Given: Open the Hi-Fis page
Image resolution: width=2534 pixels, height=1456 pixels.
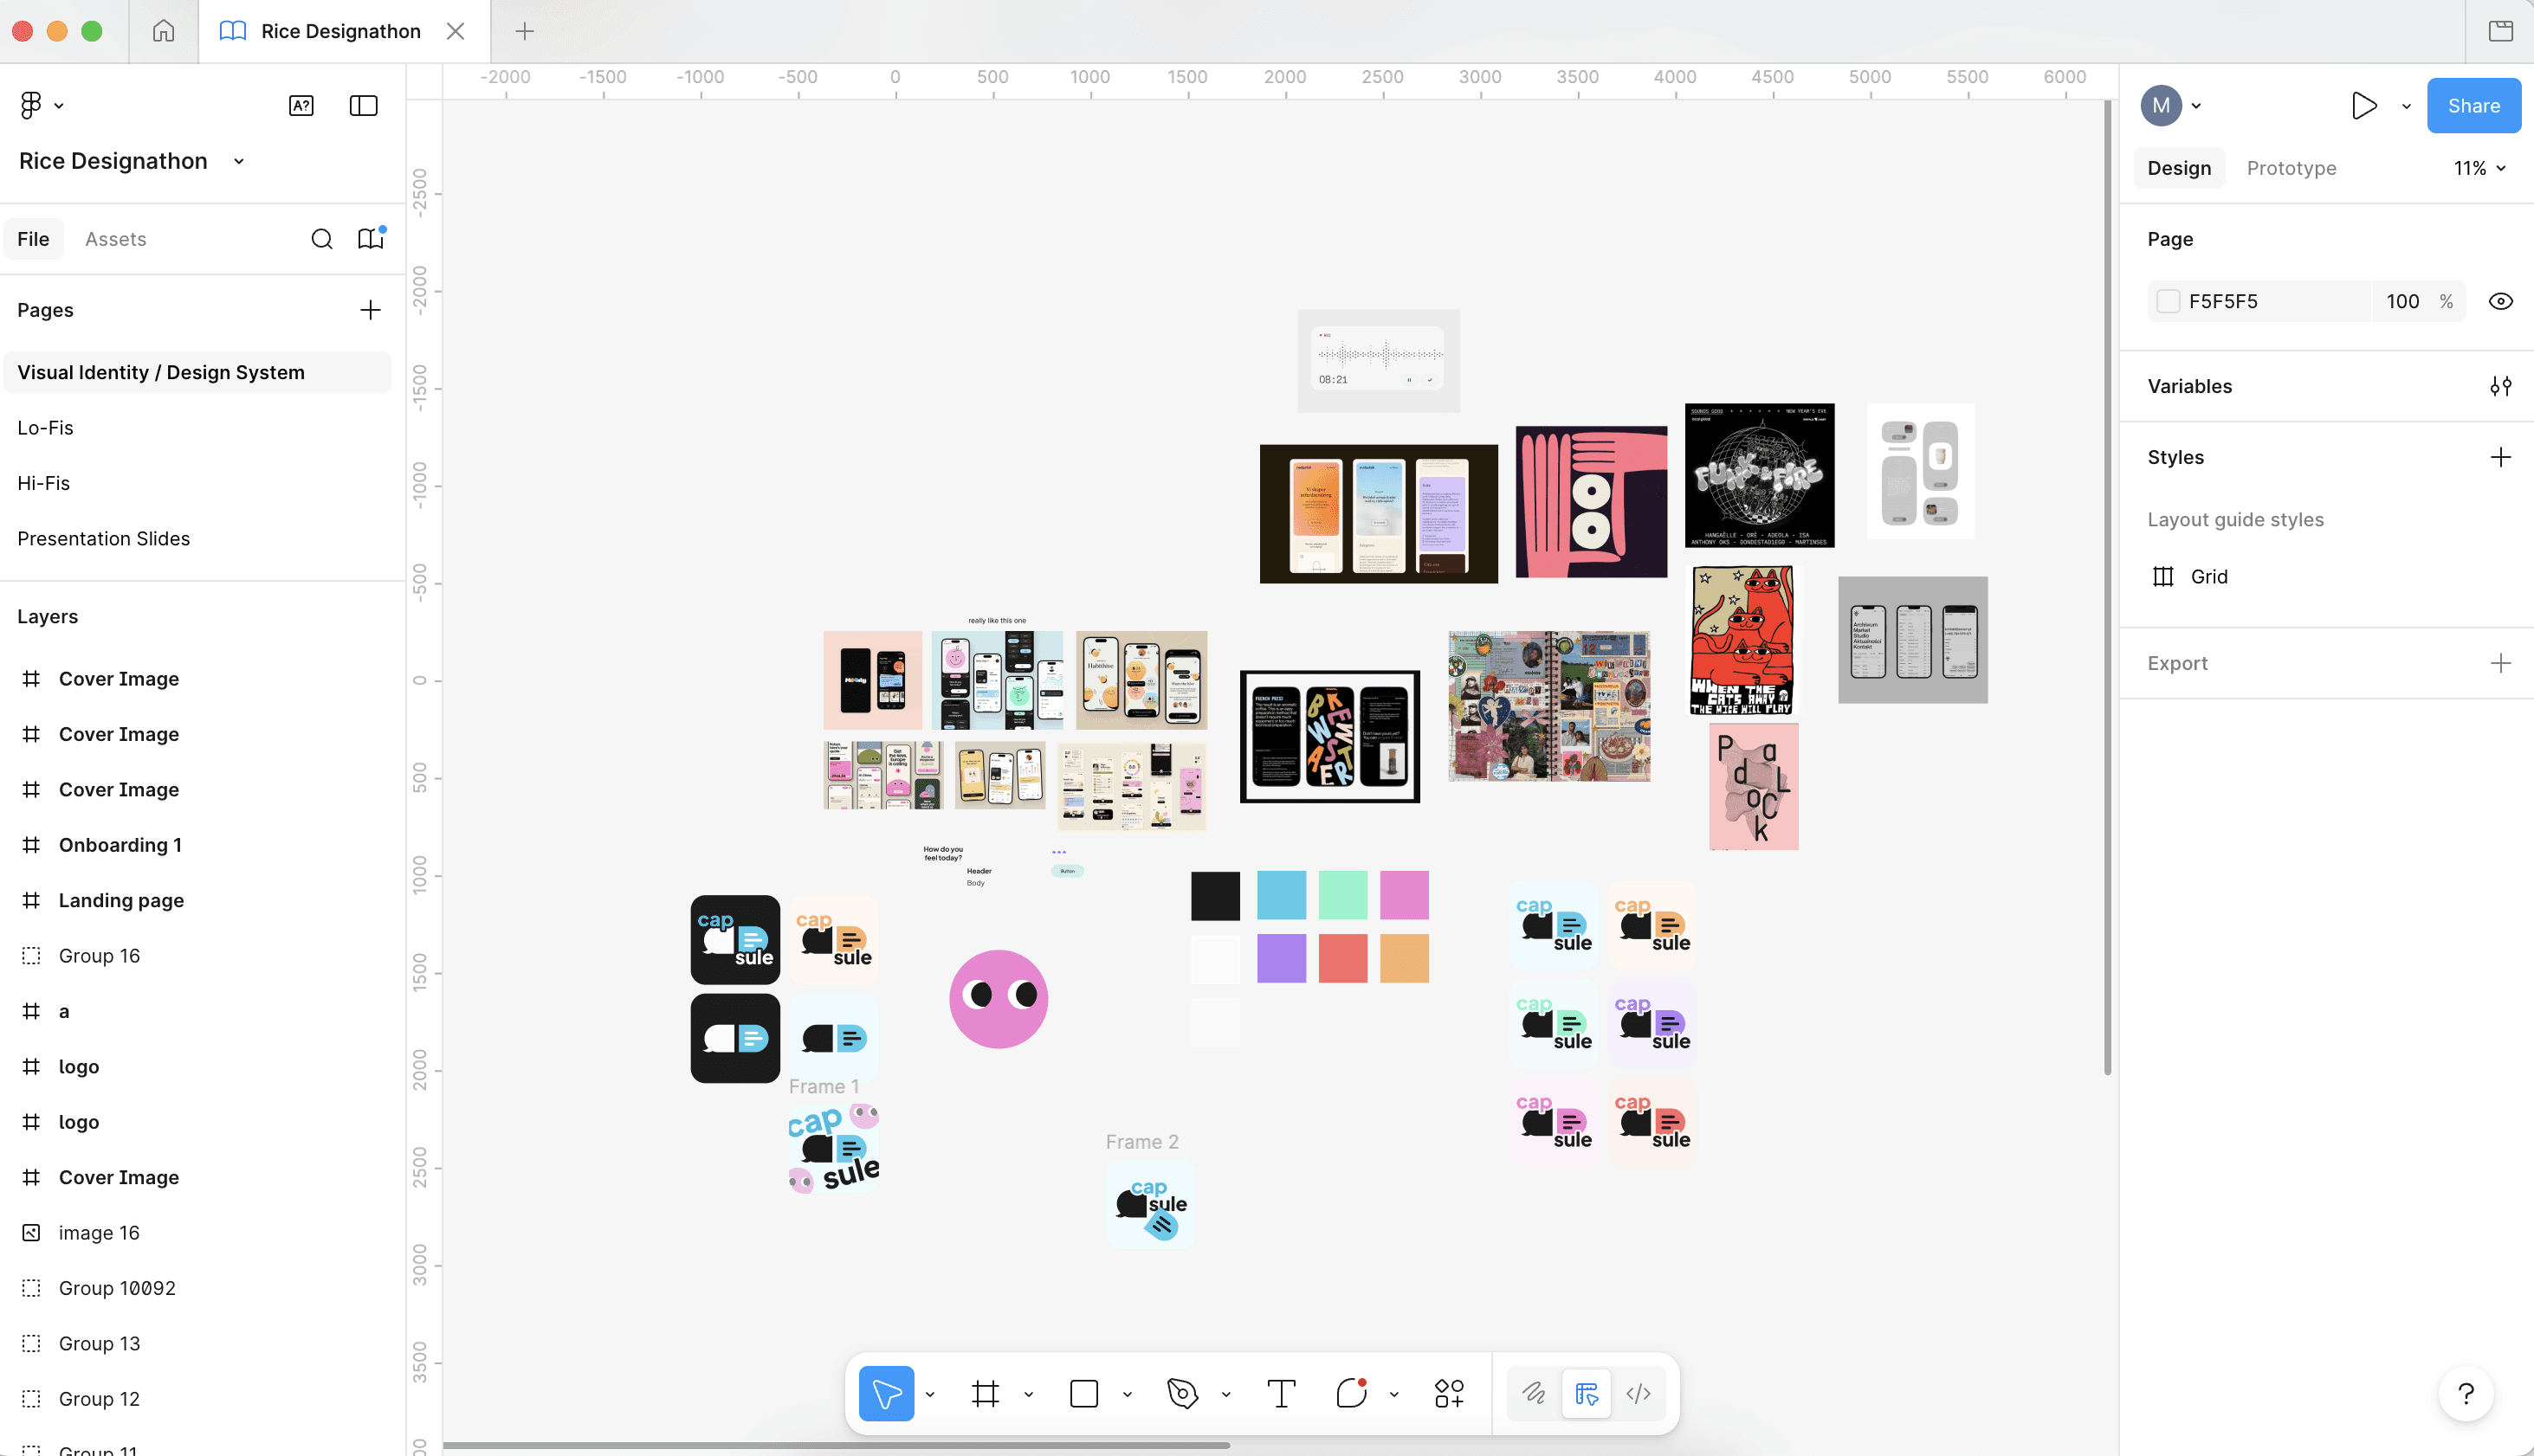Looking at the screenshot, I should tap(44, 483).
